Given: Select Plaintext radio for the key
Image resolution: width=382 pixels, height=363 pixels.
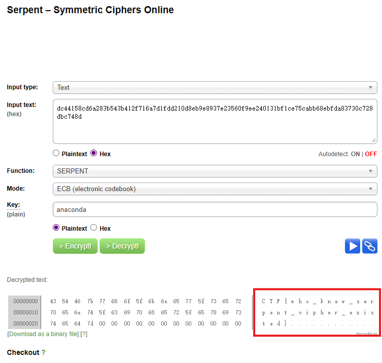Looking at the screenshot, I should tap(56, 228).
